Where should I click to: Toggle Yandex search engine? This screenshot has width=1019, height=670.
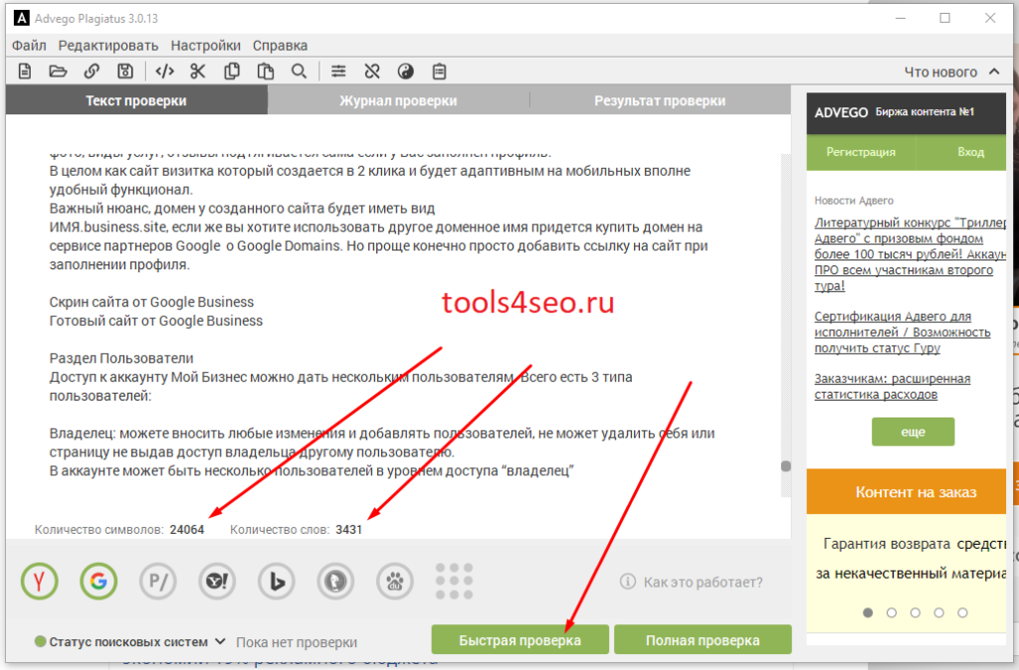[40, 582]
